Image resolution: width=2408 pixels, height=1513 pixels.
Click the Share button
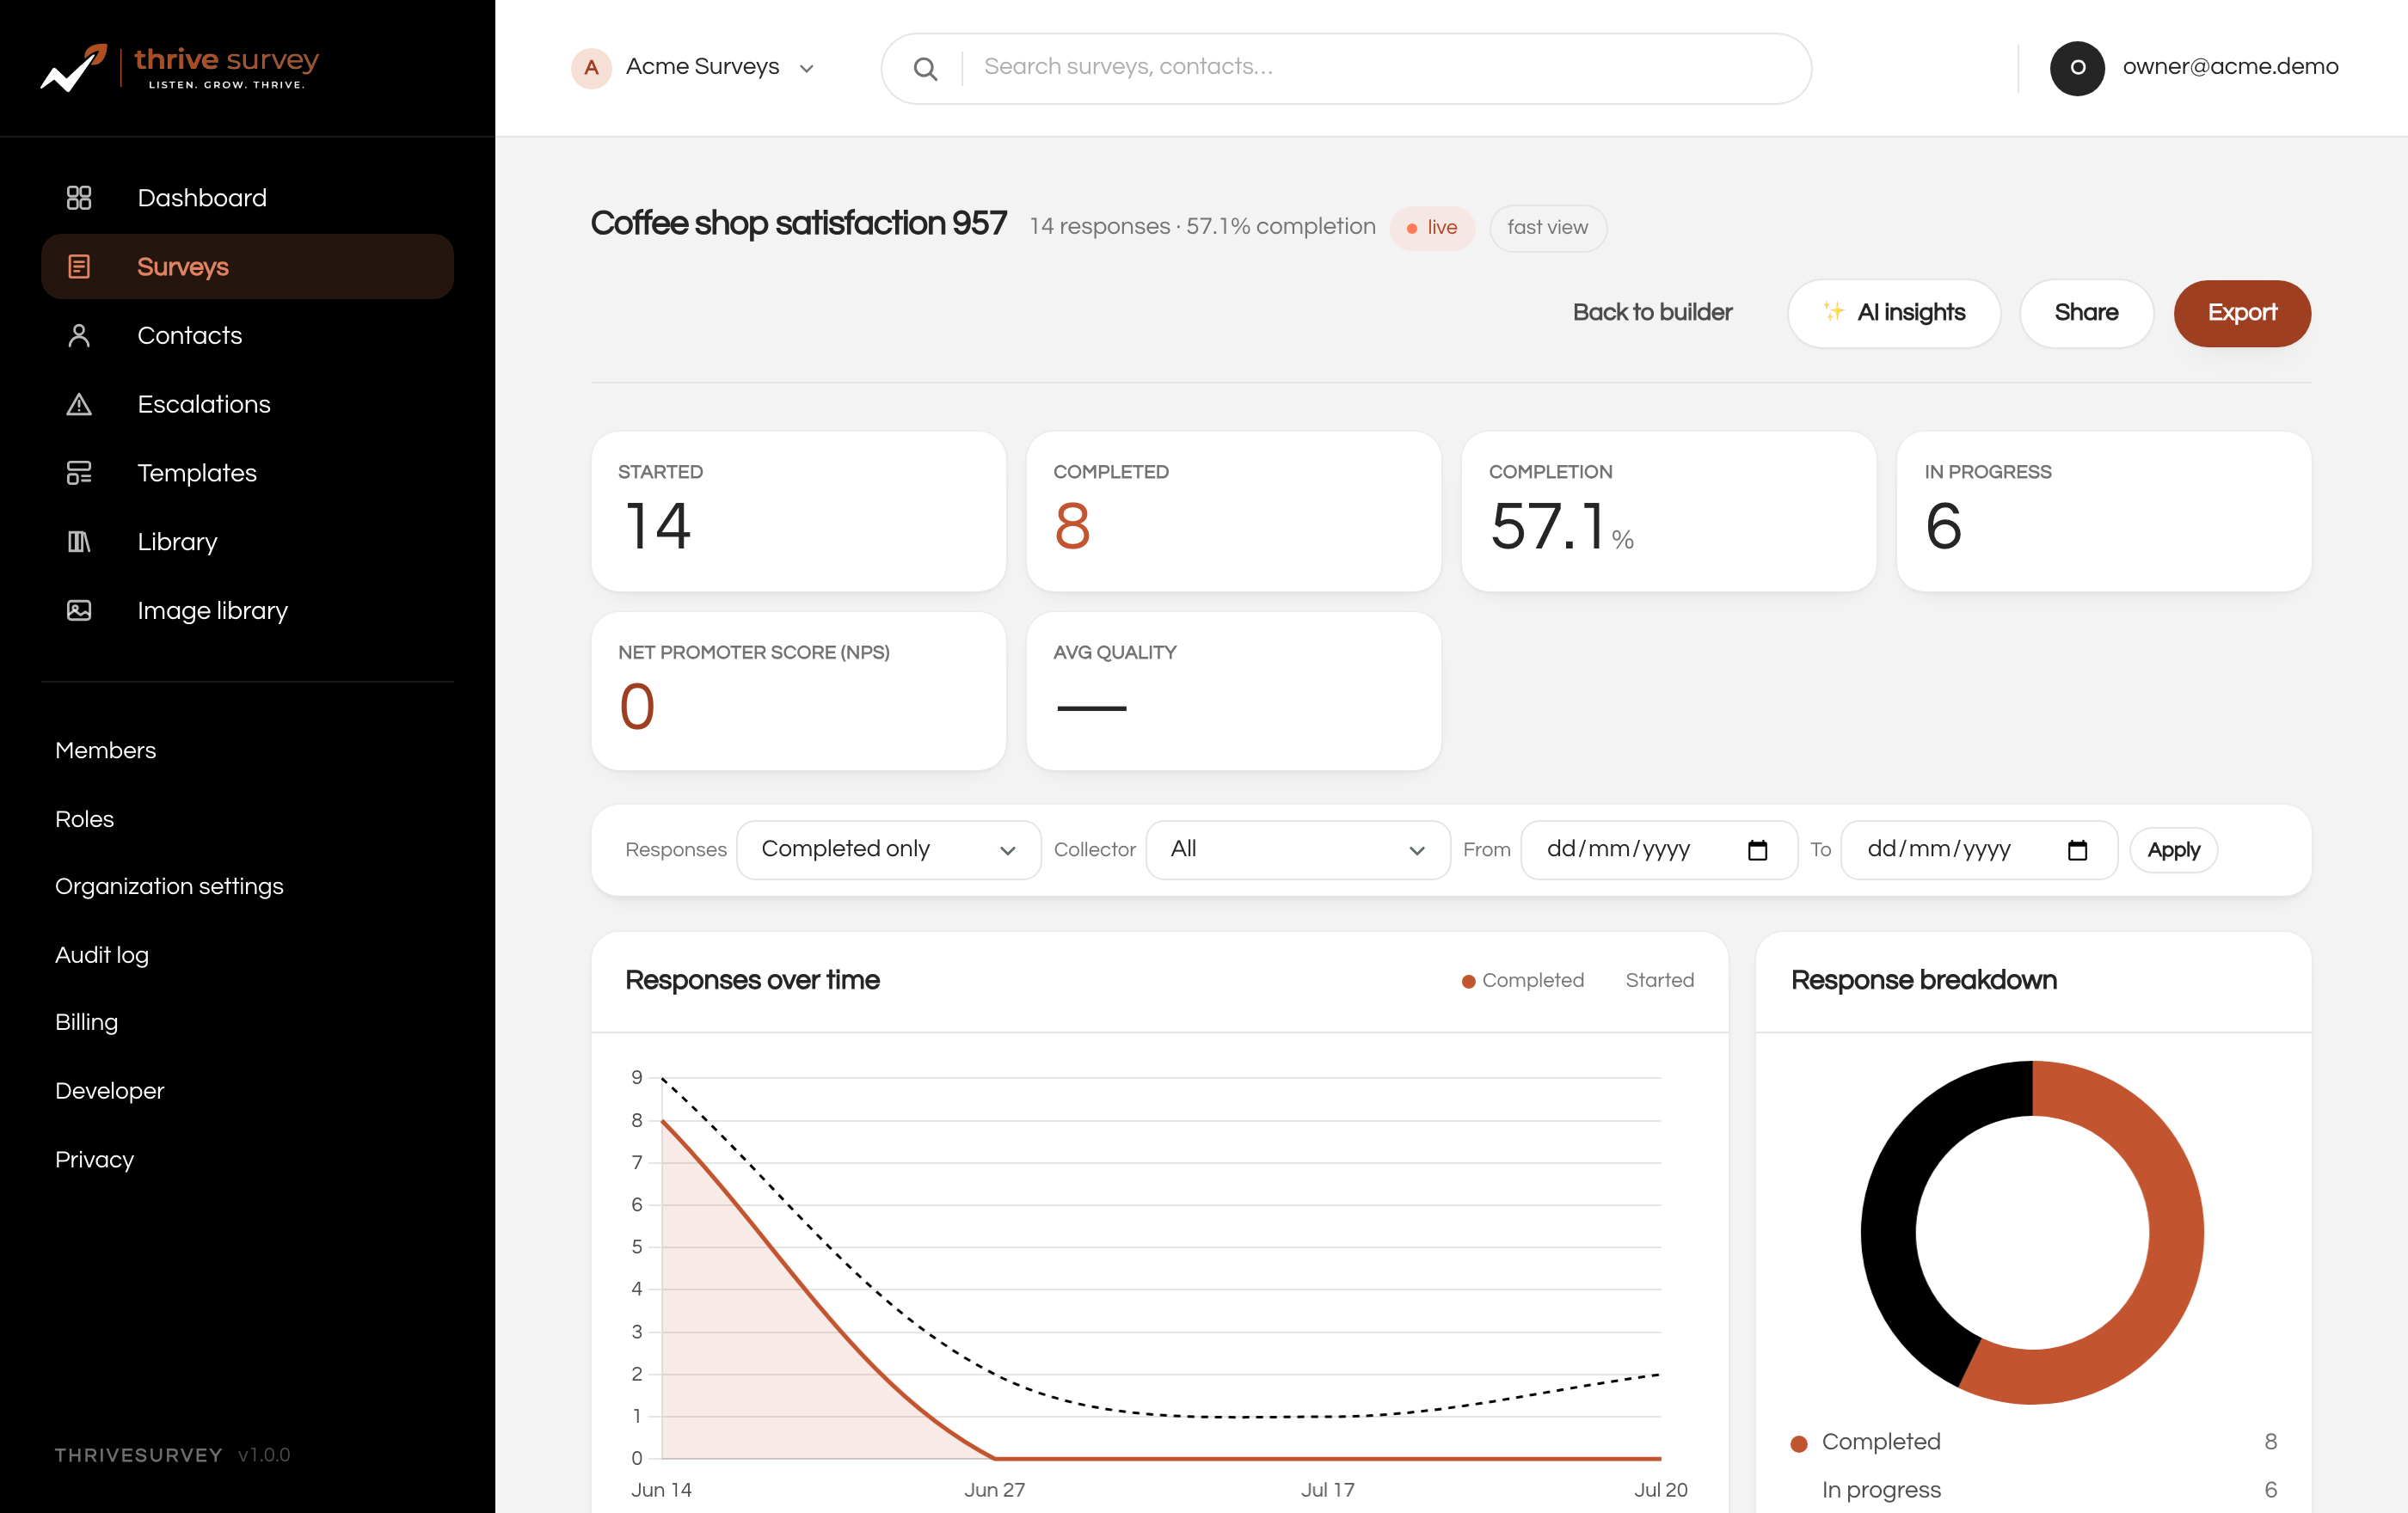2086,313
